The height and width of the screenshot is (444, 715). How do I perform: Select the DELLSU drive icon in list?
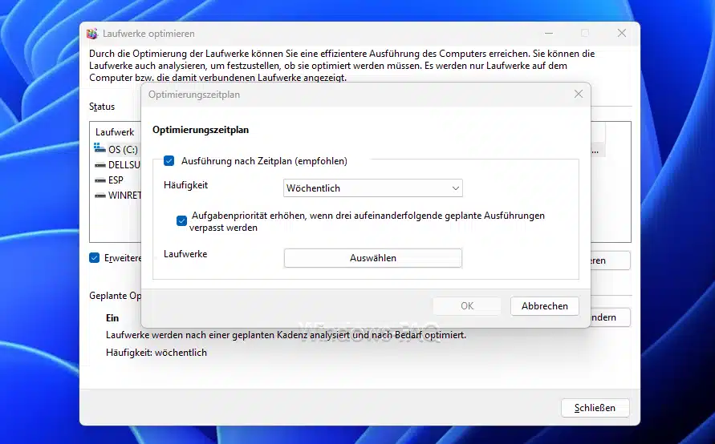tap(100, 165)
